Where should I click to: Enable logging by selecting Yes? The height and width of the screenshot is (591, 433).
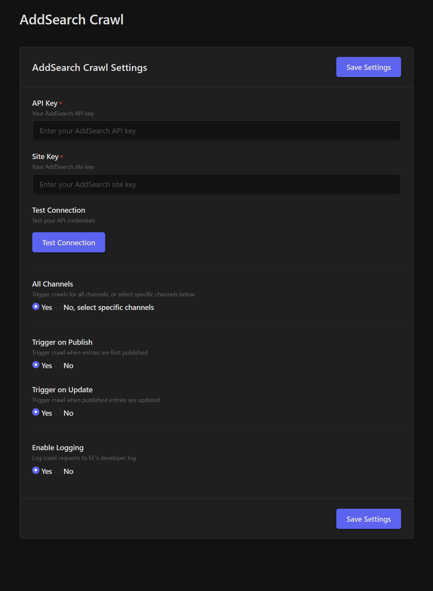tap(36, 470)
